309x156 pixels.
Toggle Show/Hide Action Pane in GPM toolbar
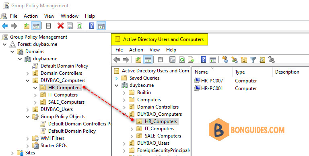pyautogui.click(x=101, y=26)
